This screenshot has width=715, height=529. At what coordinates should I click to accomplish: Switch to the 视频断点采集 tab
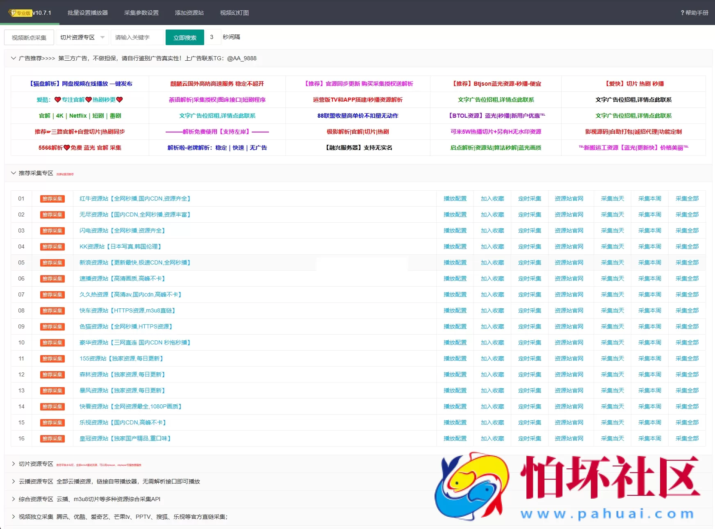[29, 37]
